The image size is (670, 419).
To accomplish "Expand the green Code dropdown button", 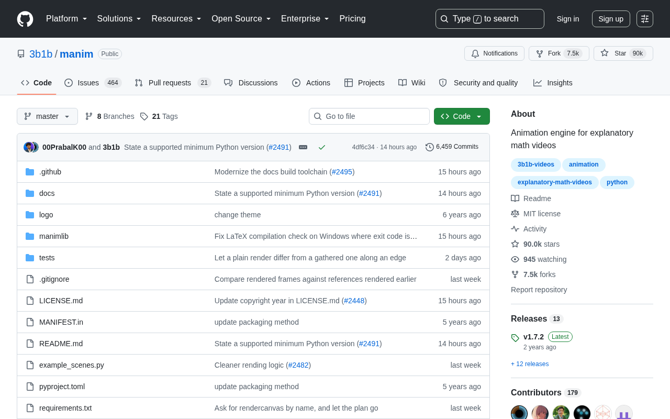I will pos(462,116).
